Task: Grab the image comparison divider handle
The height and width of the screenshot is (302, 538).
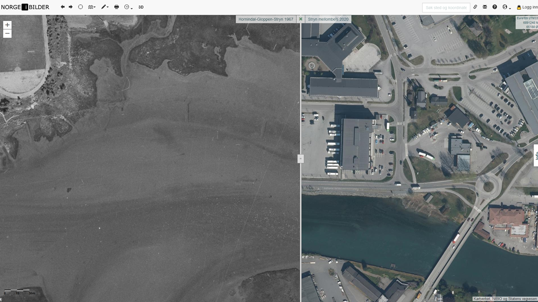Action: click(300, 159)
